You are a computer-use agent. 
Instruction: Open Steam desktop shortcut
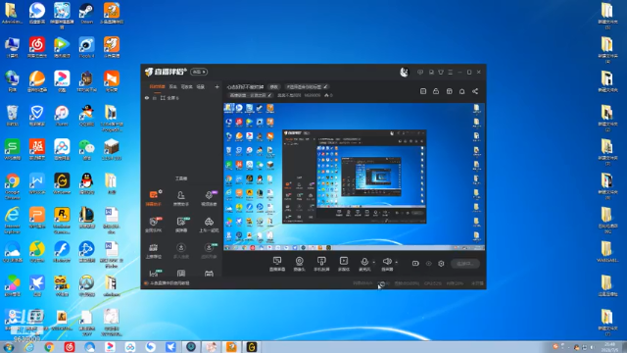click(86, 13)
